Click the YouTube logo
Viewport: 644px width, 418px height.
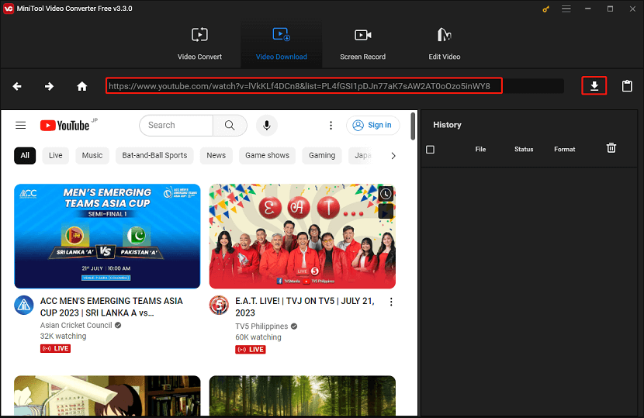65,125
